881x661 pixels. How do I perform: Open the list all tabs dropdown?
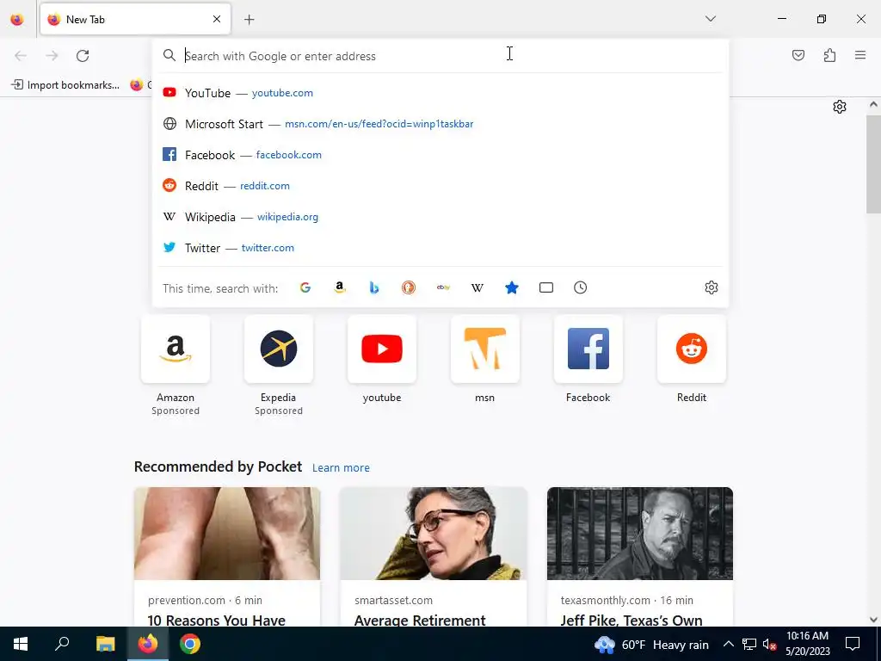point(711,19)
